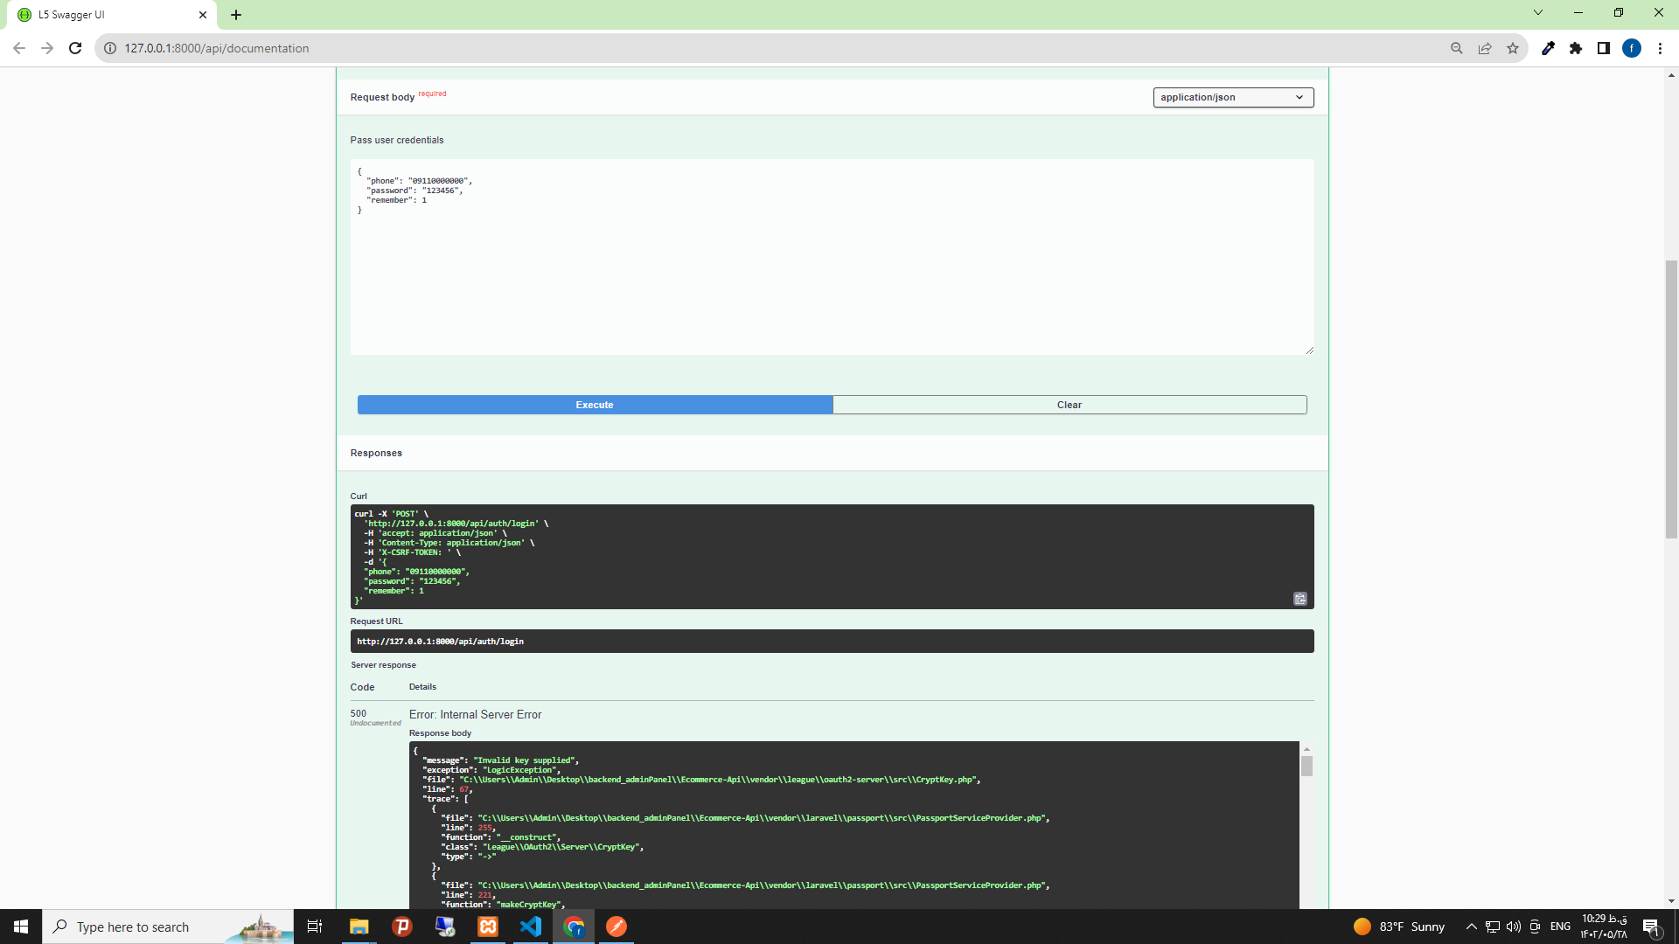Open a new browser tab
The width and height of the screenshot is (1679, 944).
(236, 15)
